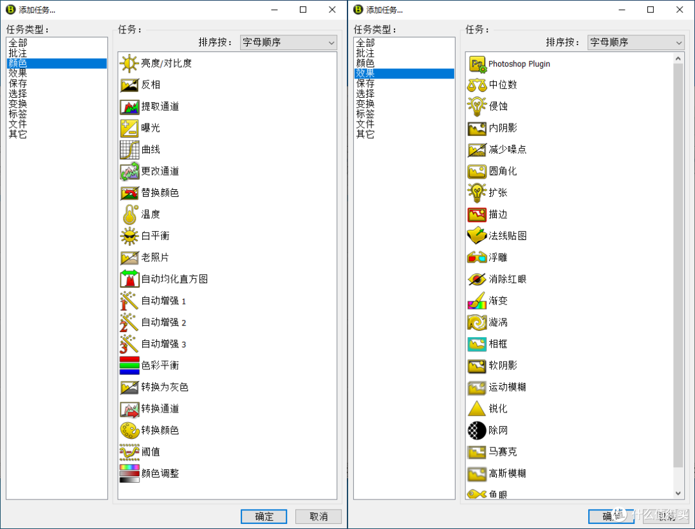
Task: Pick the 曲线 grid icon
Action: click(x=129, y=149)
